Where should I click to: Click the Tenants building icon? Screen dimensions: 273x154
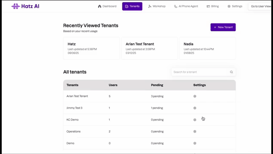(x=127, y=6)
